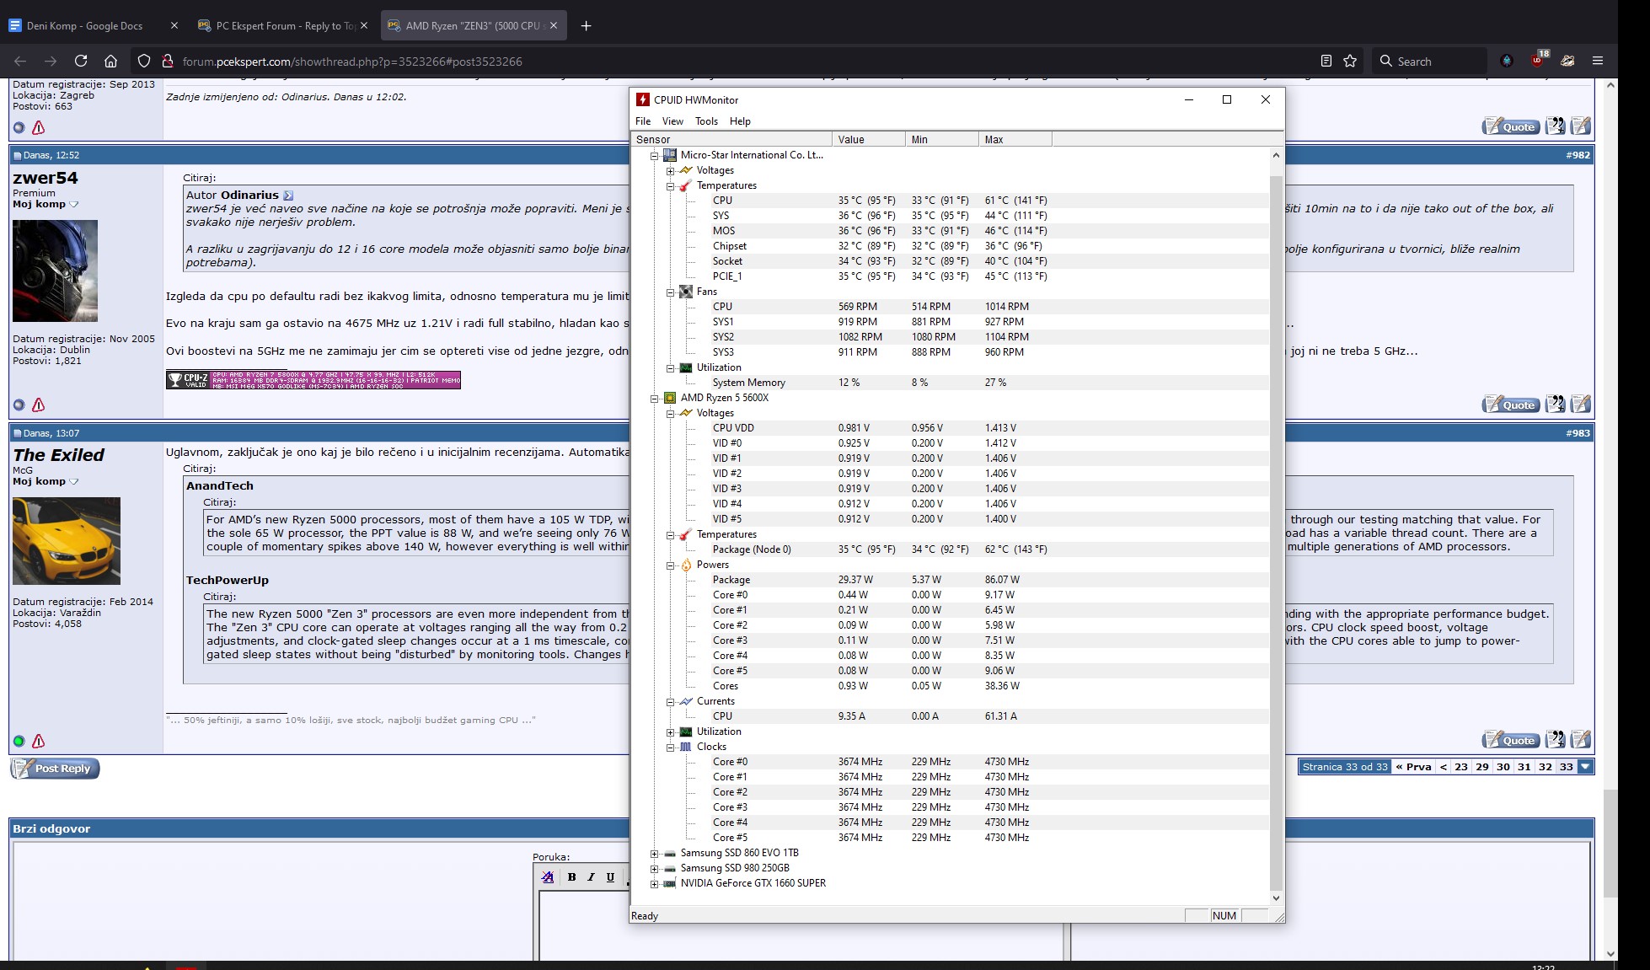Expand the NVIDIA GeForce GTX 1660 SUPER node
The width and height of the screenshot is (1650, 970).
(655, 884)
